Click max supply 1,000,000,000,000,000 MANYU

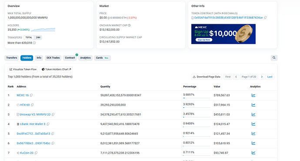tap(27, 18)
